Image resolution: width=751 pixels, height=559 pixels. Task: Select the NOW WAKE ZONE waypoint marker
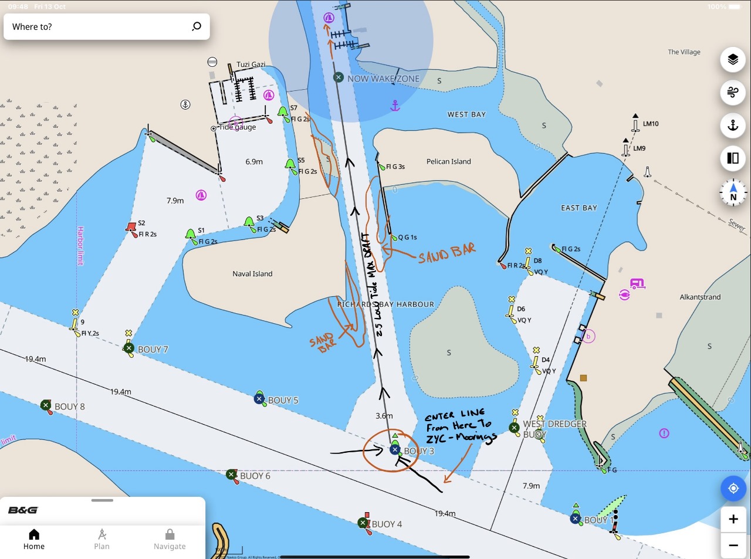tap(339, 77)
